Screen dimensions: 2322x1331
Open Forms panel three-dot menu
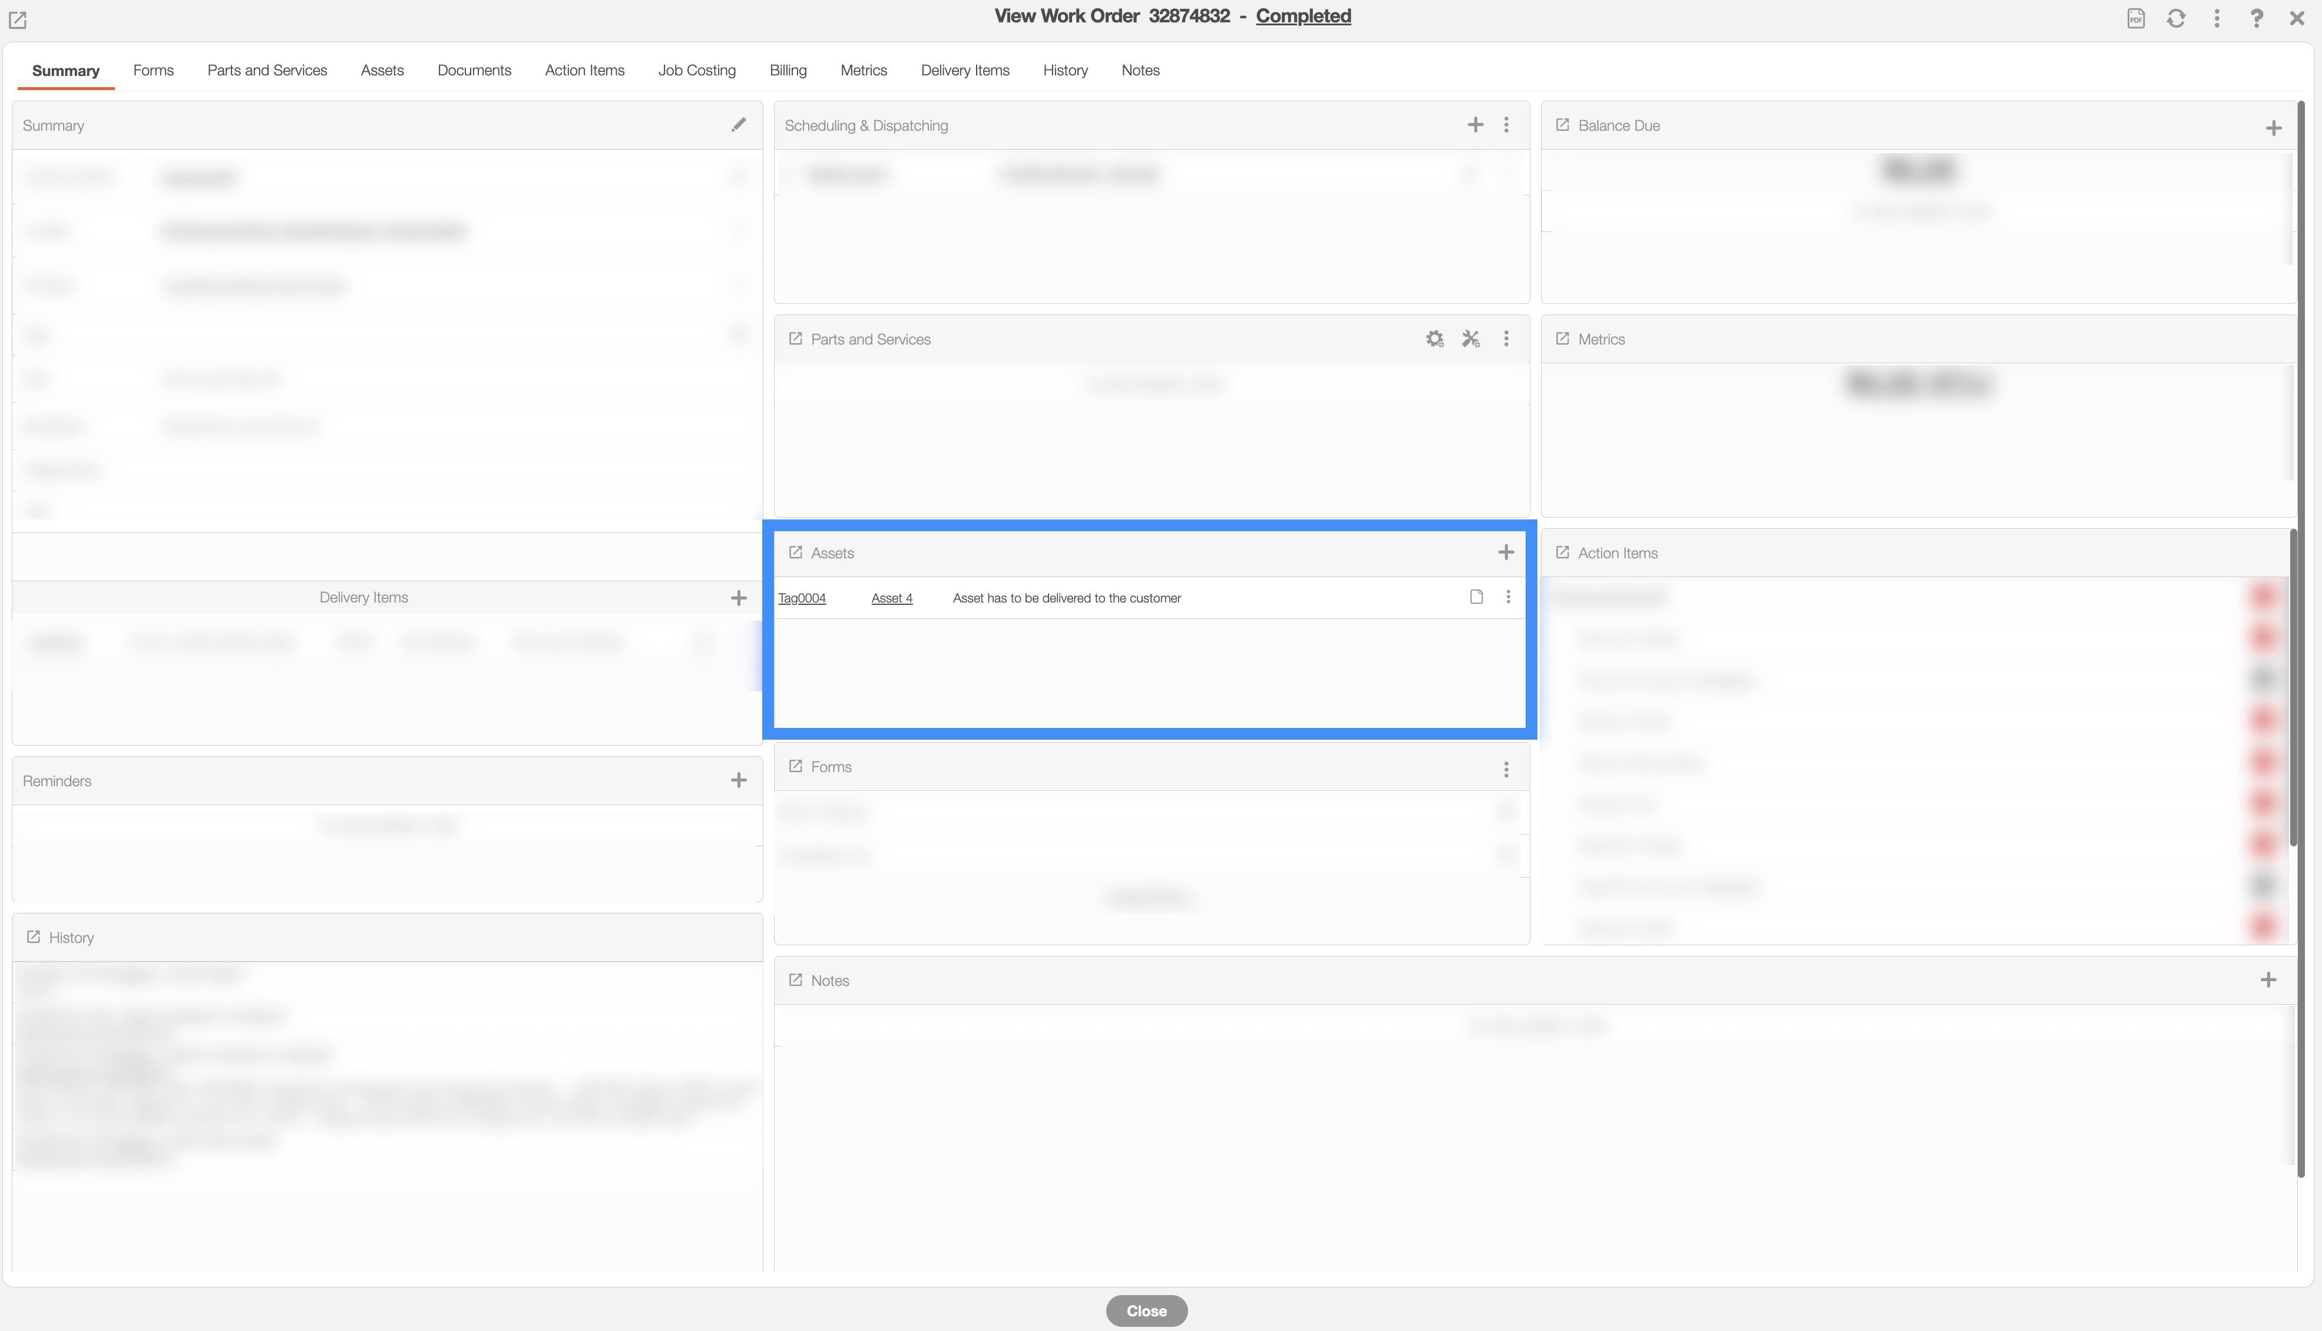tap(1506, 769)
